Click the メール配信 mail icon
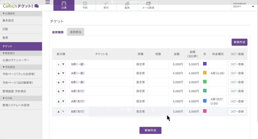 (x=148, y=4)
